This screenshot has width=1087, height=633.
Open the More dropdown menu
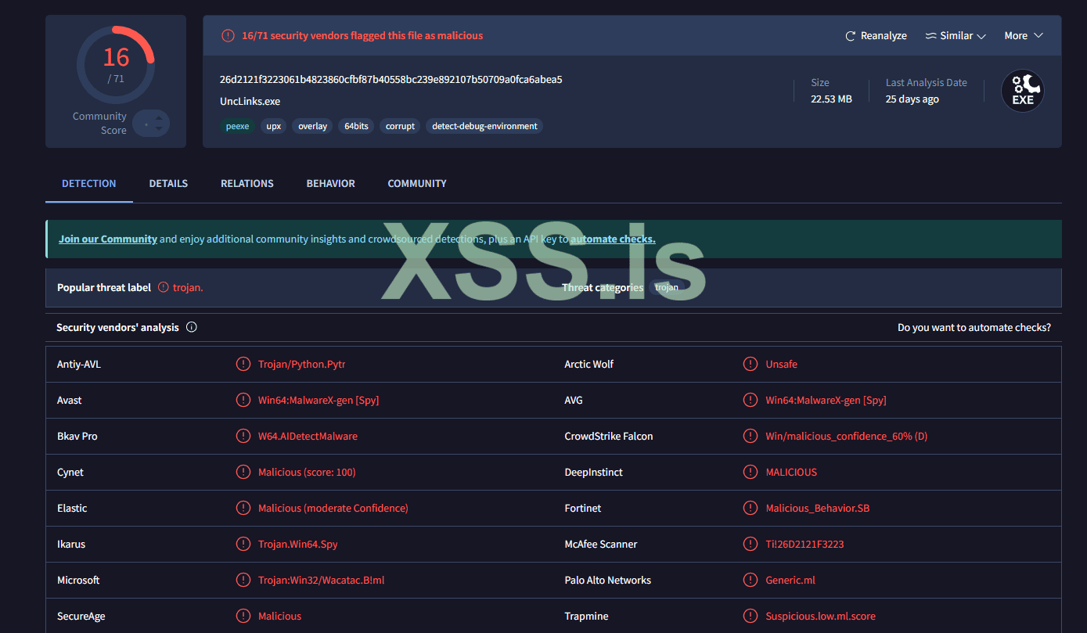1024,36
